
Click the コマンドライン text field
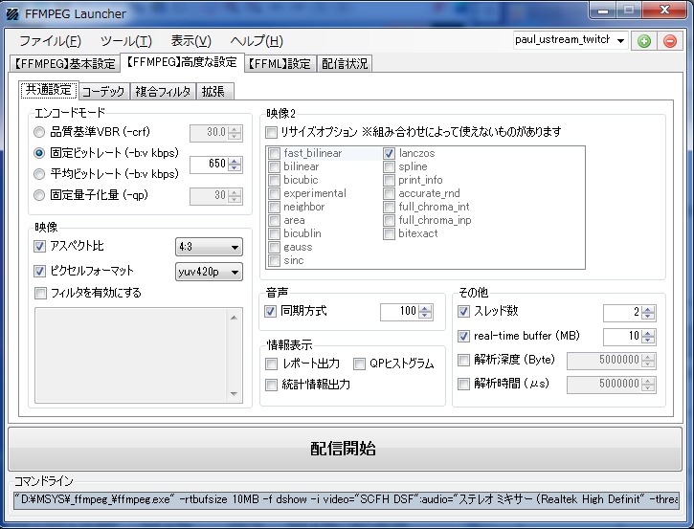tap(347, 499)
